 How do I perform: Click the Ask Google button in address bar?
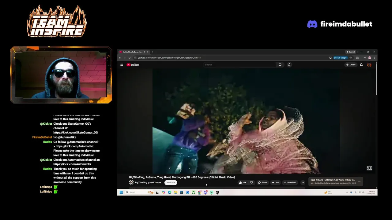tap(341, 58)
